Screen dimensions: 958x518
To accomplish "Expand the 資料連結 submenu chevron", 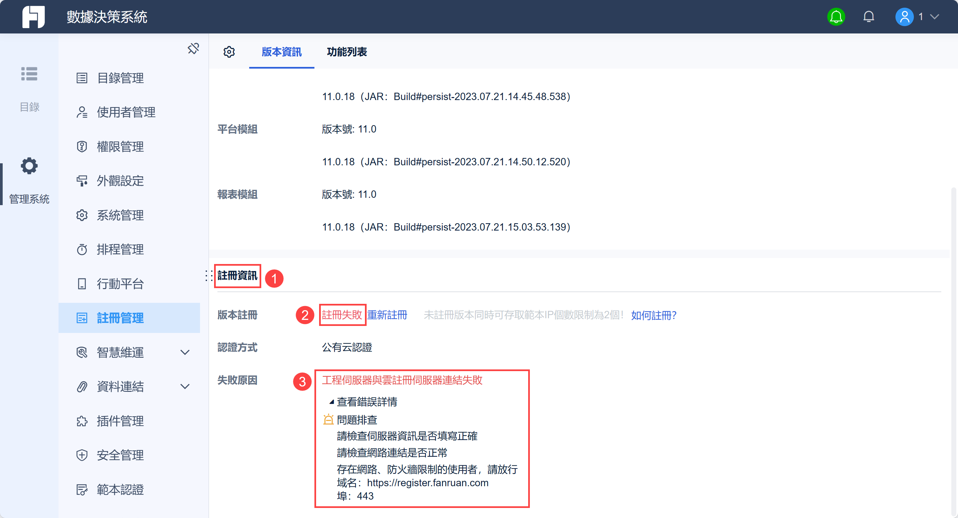I will 185,386.
